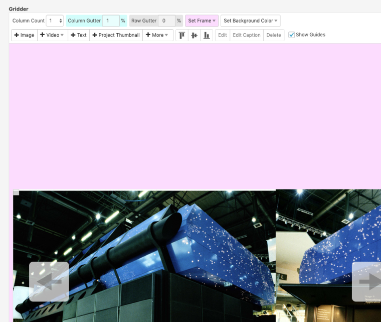The image size is (381, 322).
Task: Go to previous slide with left arrow
Action: click(49, 282)
